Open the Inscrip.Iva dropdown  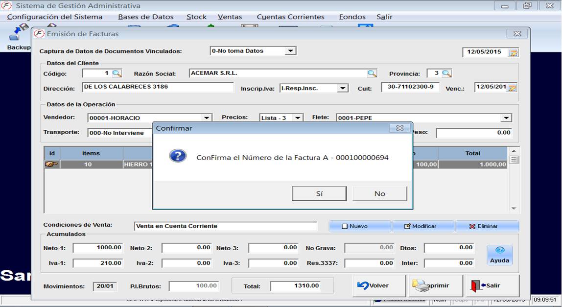(343, 88)
